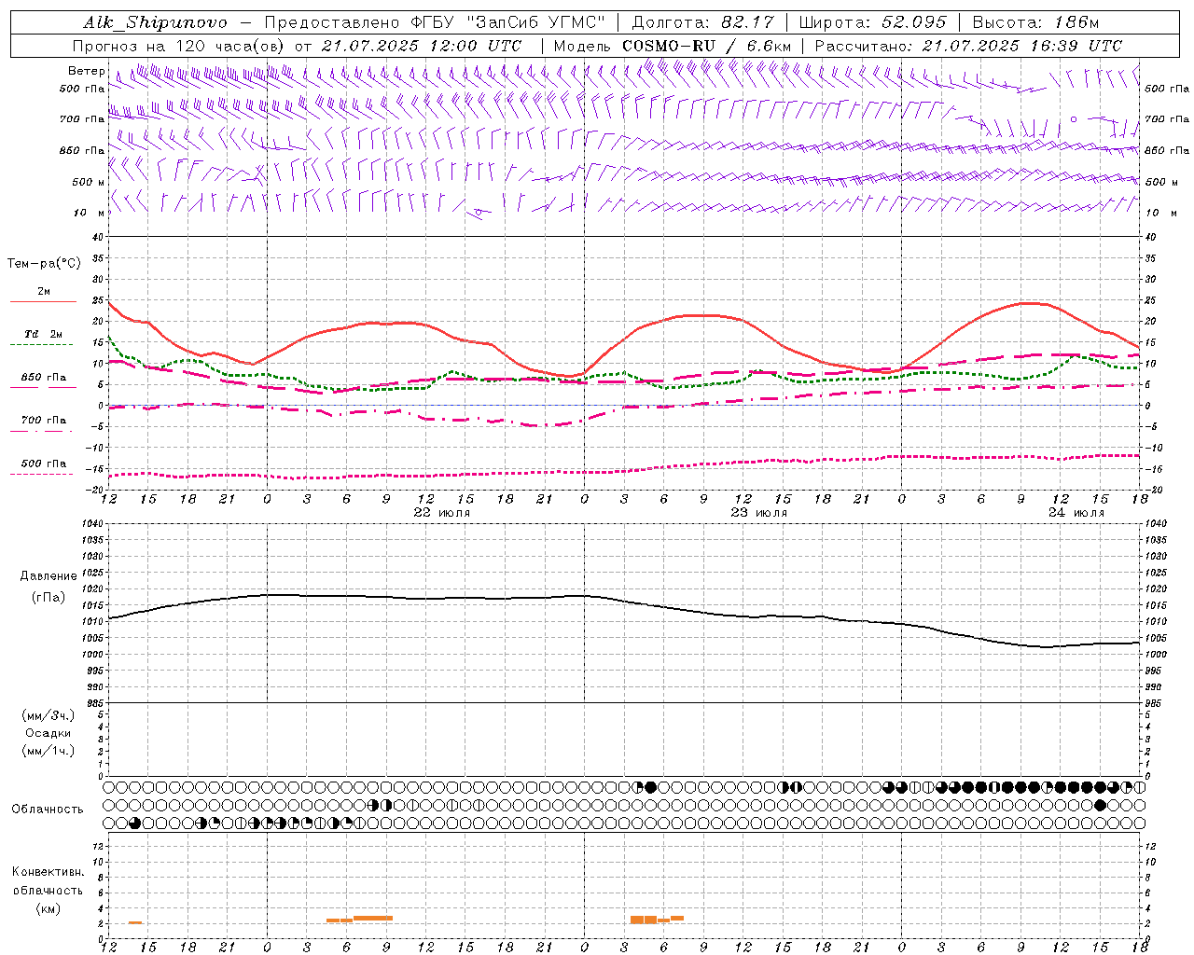This screenshot has height=955, width=1194.
Task: Select the left 10 м wind level label
Action: click(90, 214)
